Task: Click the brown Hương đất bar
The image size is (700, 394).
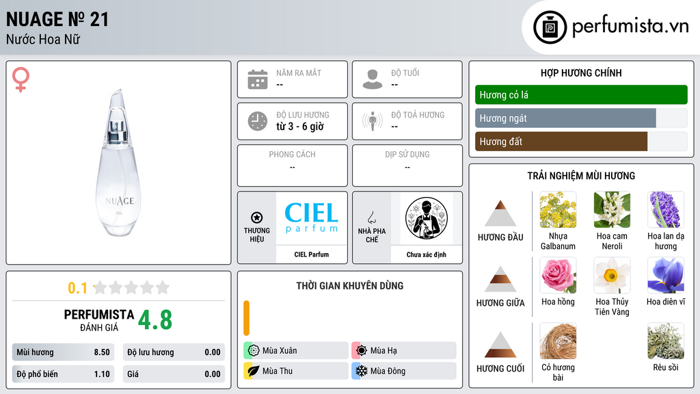Action: 561,142
